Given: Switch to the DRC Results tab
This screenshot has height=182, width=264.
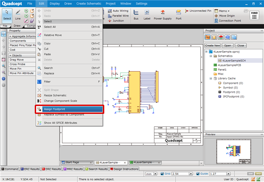Looking at the screenshot, I should pos(52,168).
